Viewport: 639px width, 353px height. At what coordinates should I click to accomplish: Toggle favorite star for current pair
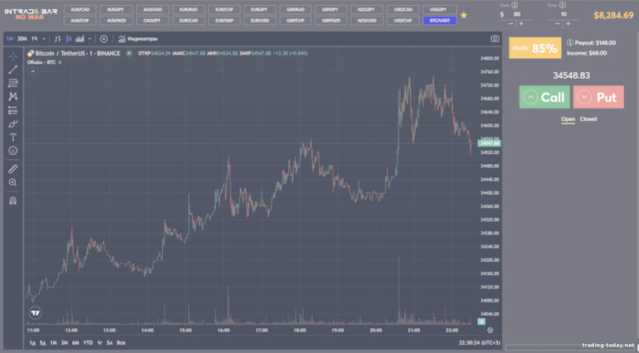464,15
